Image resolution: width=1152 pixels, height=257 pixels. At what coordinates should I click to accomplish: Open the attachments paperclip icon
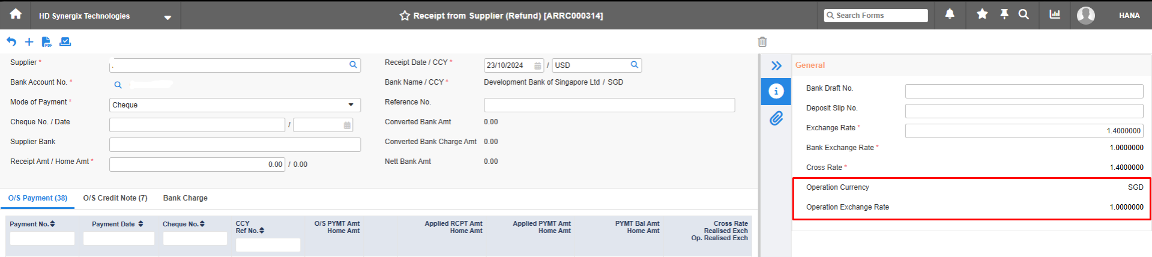coord(776,118)
